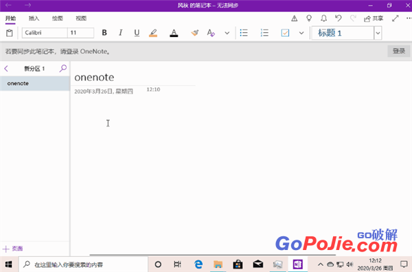Click the onenote page title
The width and height of the screenshot is (412, 272).
[x=94, y=77]
